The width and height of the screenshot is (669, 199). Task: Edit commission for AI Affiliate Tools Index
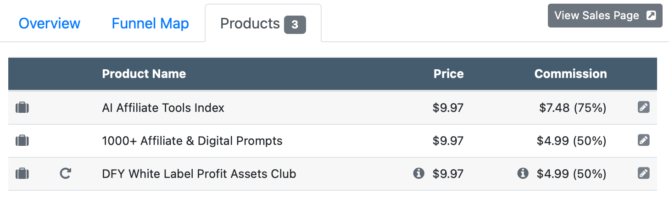pyautogui.click(x=644, y=108)
